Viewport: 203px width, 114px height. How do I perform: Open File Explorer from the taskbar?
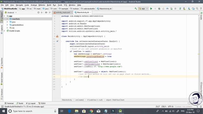pyautogui.click(x=76, y=111)
